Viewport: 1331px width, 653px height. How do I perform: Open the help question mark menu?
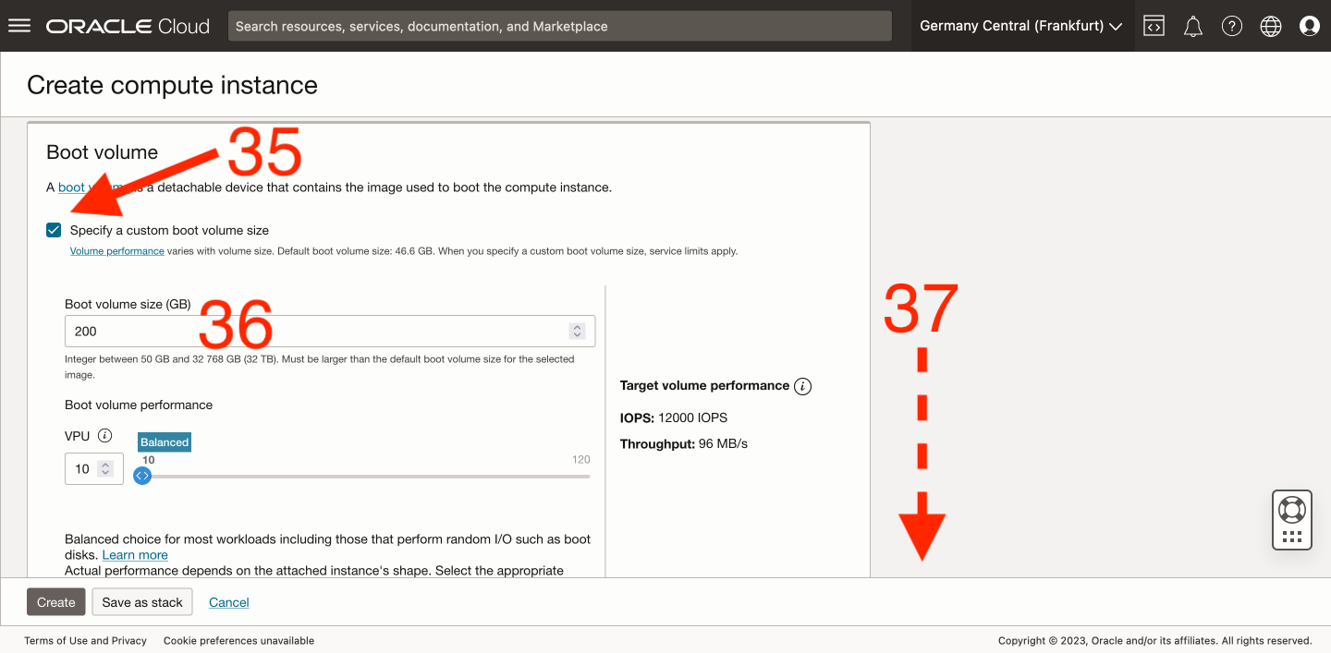pyautogui.click(x=1232, y=26)
